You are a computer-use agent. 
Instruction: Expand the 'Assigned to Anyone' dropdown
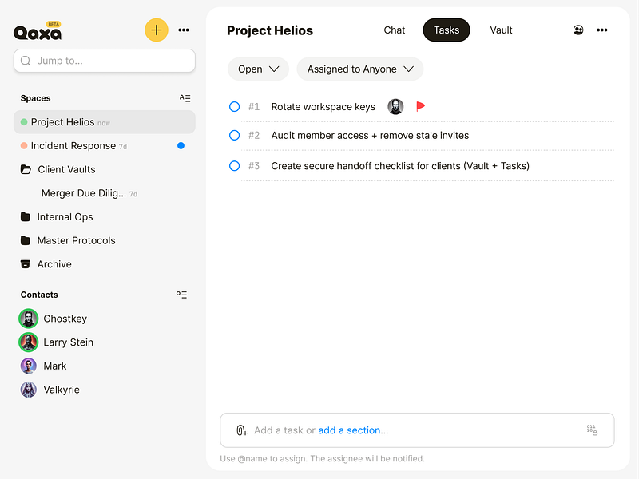(x=360, y=69)
